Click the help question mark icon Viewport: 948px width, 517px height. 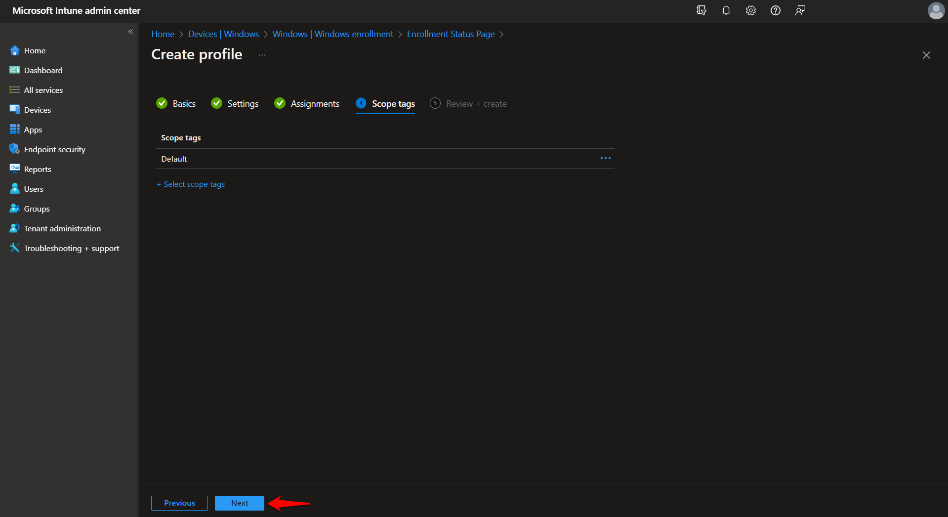click(x=775, y=10)
